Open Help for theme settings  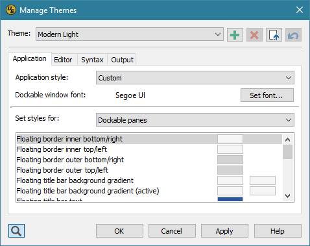(278, 231)
